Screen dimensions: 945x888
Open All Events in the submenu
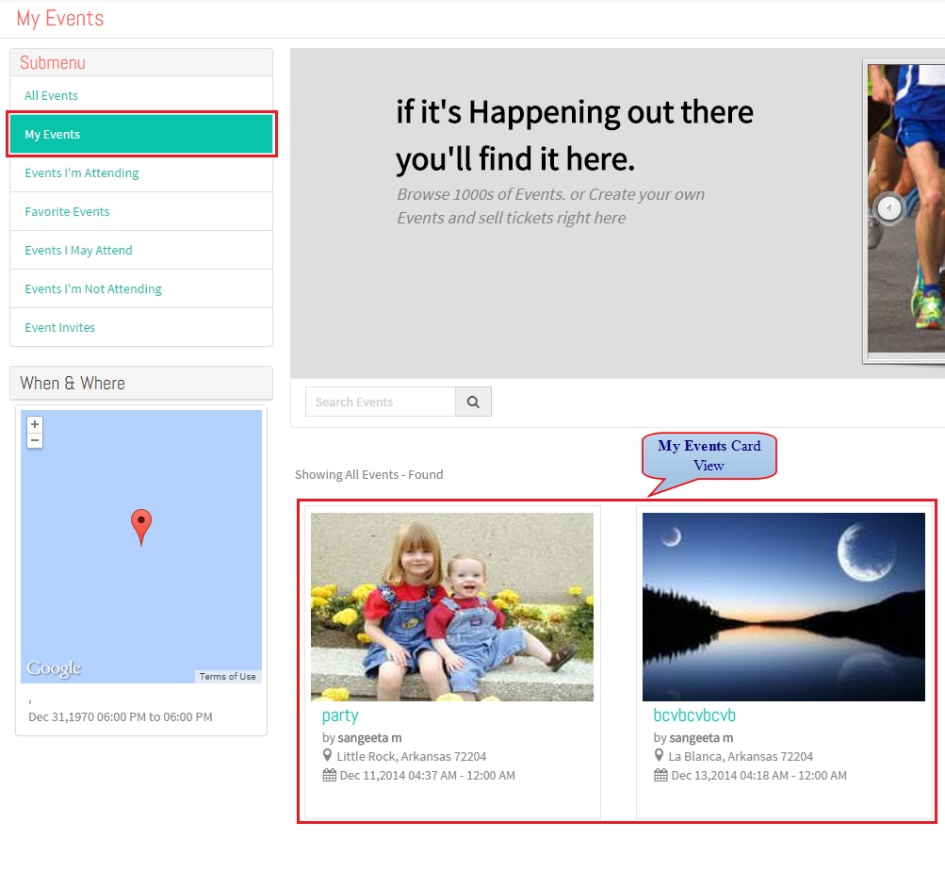(x=51, y=96)
